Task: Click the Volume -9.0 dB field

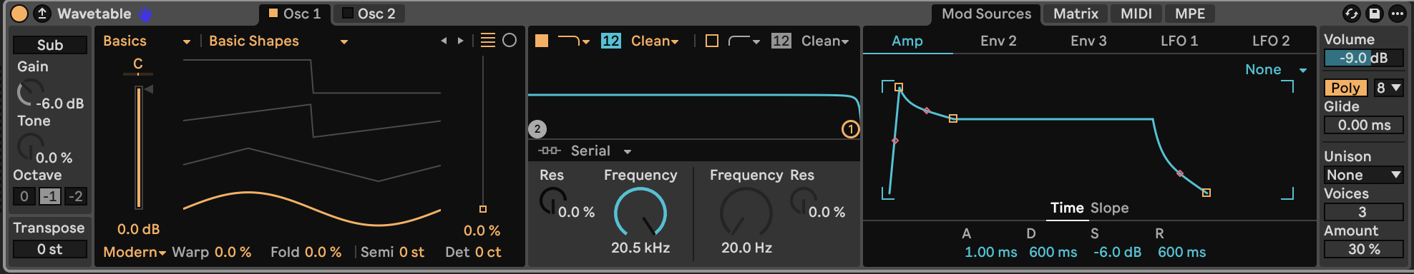Action: 1363,58
